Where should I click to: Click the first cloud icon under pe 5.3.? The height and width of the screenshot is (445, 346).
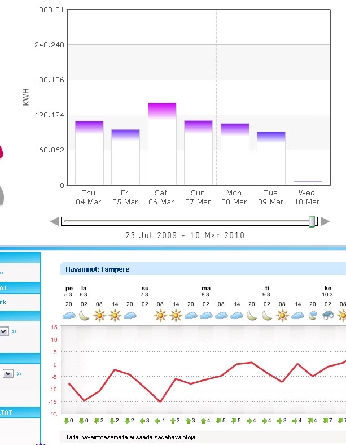pyautogui.click(x=69, y=315)
